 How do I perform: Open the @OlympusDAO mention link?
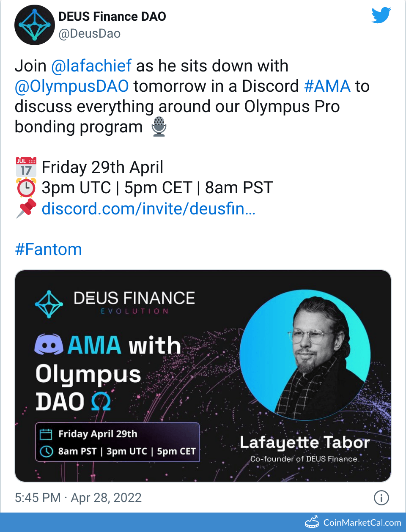[x=72, y=86]
